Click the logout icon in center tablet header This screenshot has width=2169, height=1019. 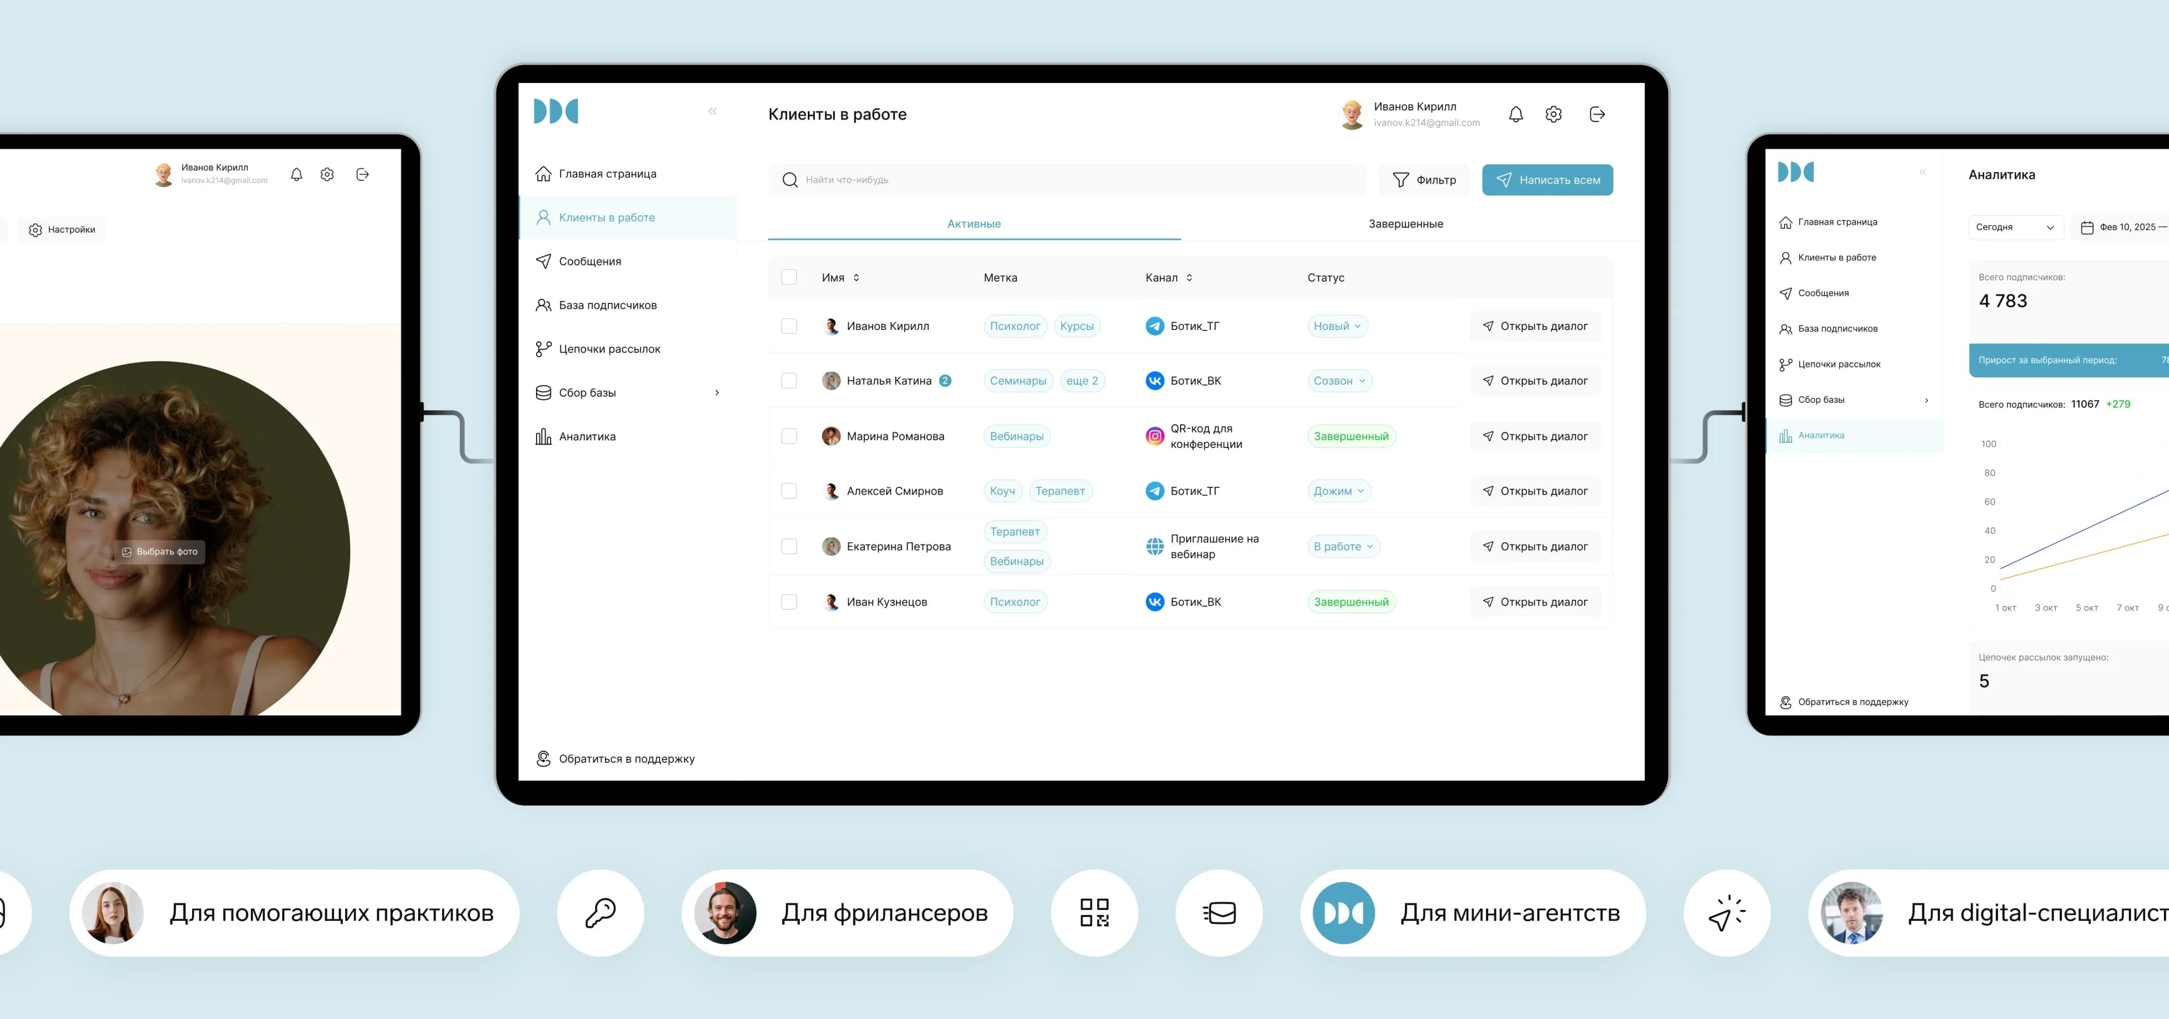(x=1596, y=115)
